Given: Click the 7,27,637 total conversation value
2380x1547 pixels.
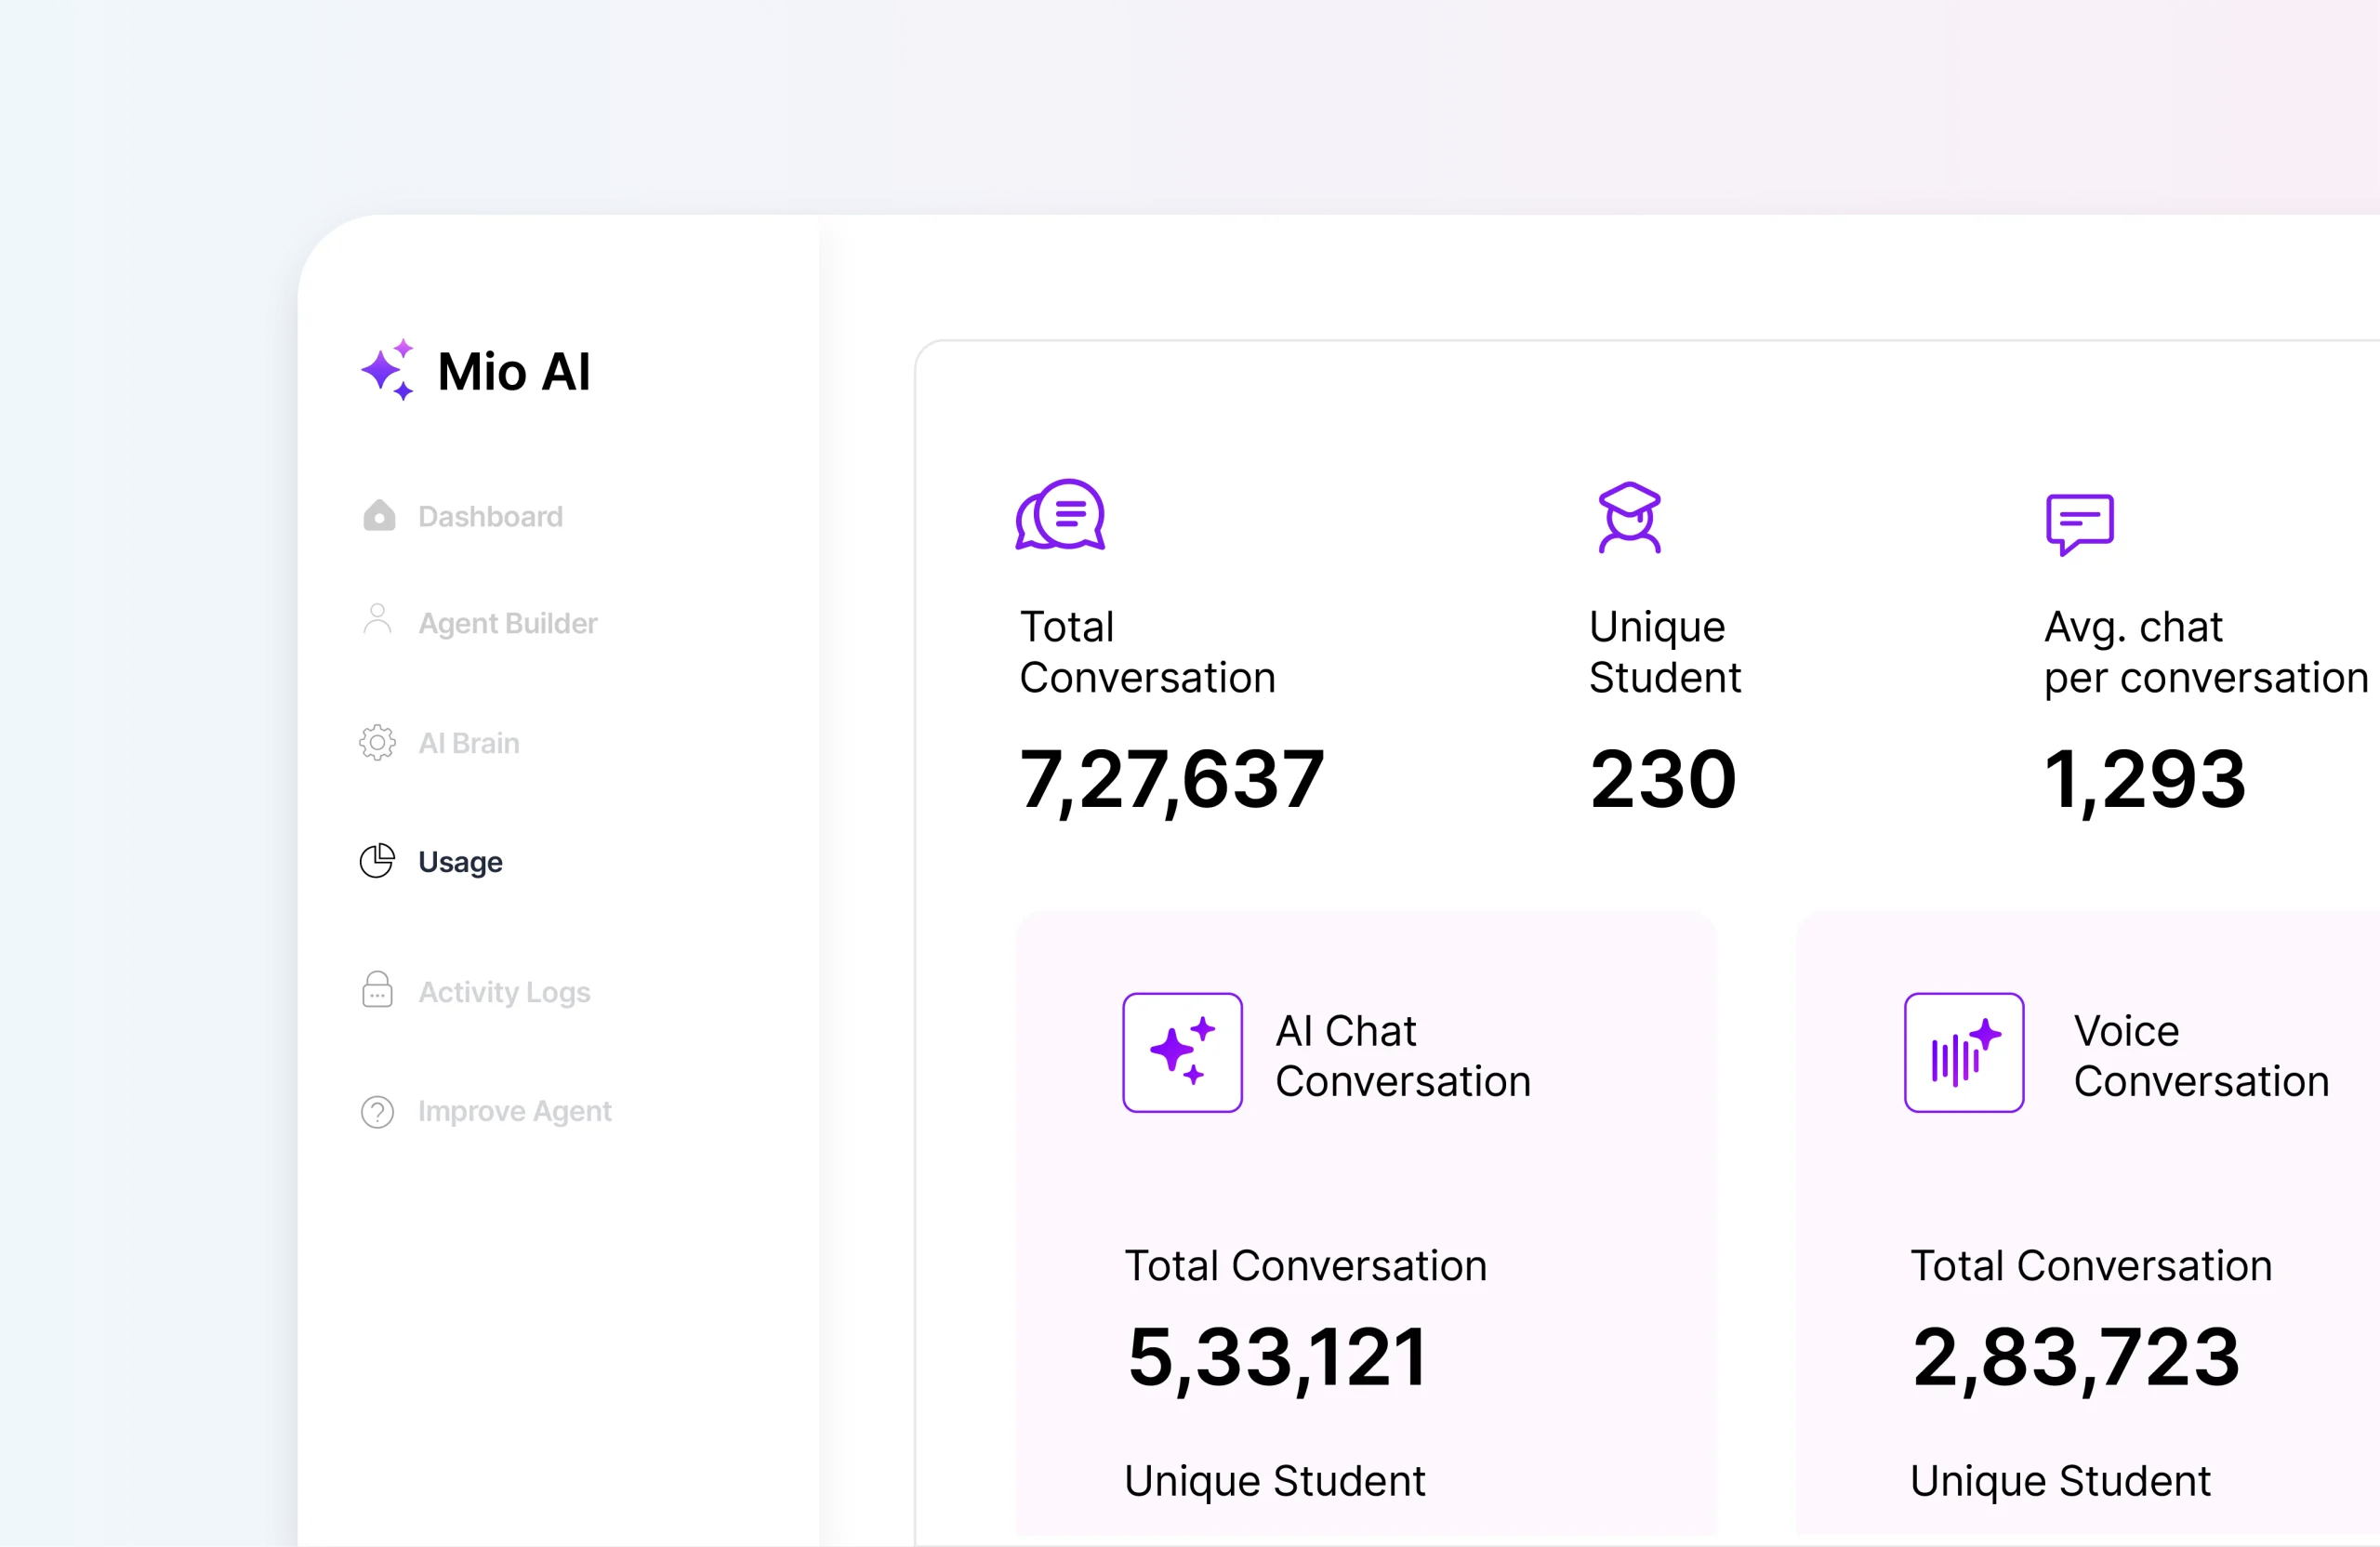Looking at the screenshot, I should pyautogui.click(x=1171, y=780).
